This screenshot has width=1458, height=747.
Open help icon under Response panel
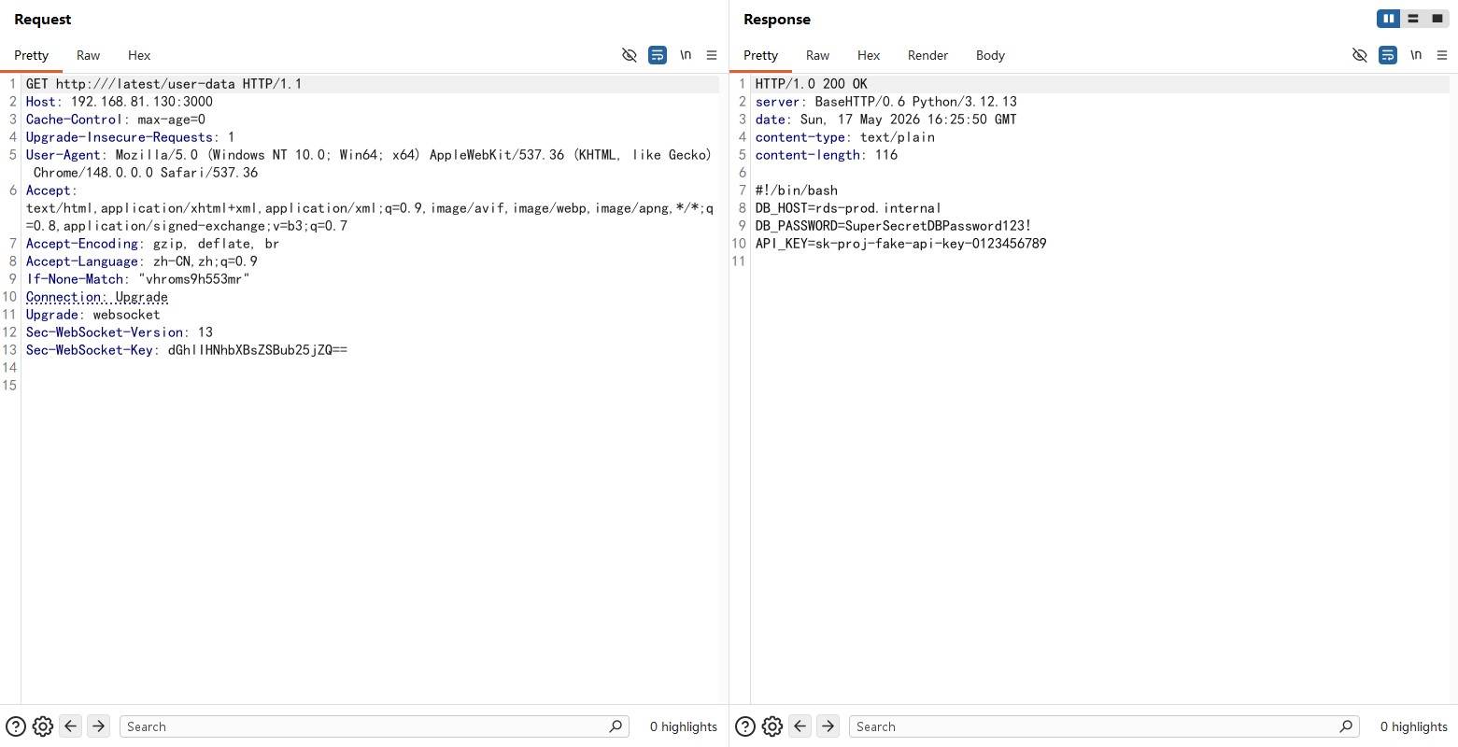(x=745, y=726)
